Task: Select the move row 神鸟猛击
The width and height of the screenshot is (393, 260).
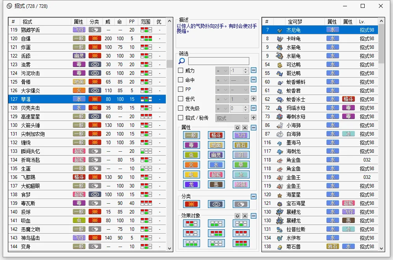Action: pyautogui.click(x=87, y=238)
